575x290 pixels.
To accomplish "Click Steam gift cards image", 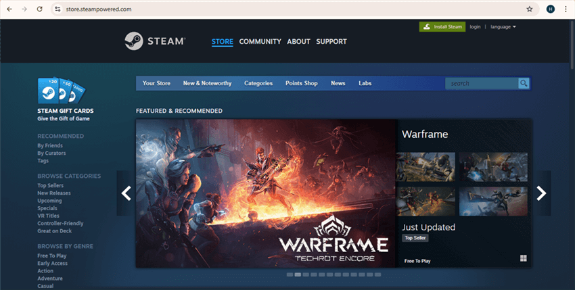I will [61, 91].
